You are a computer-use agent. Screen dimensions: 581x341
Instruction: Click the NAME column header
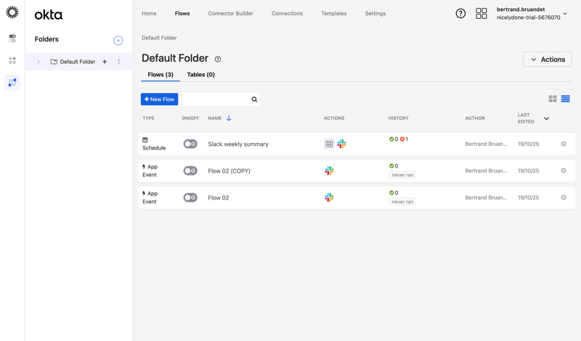click(214, 118)
